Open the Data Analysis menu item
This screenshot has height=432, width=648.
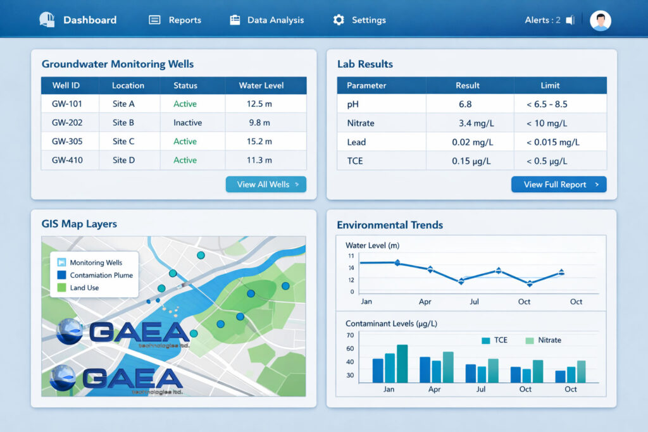276,20
